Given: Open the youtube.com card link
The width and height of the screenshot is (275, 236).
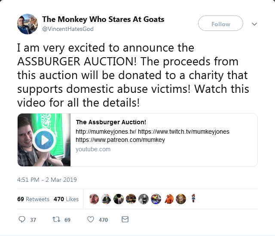Looking at the screenshot, I should click(93, 149).
